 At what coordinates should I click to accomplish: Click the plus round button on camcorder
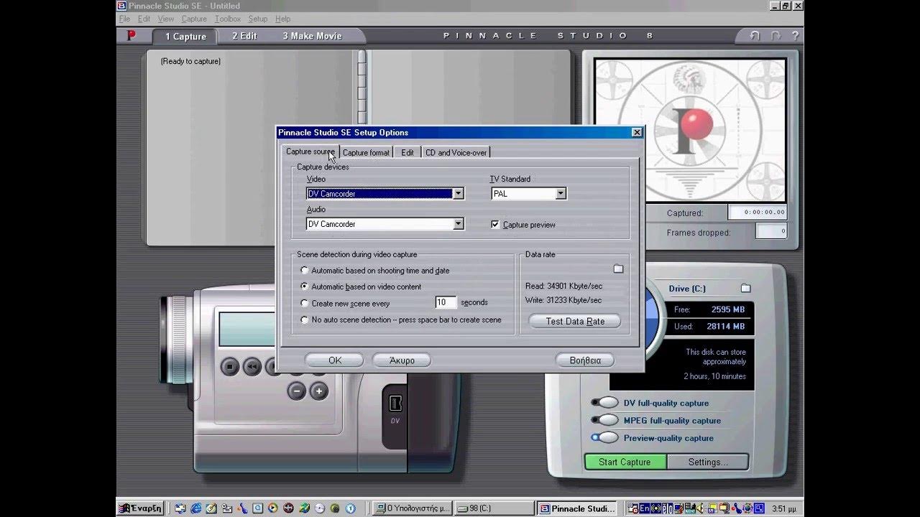[x=319, y=391]
